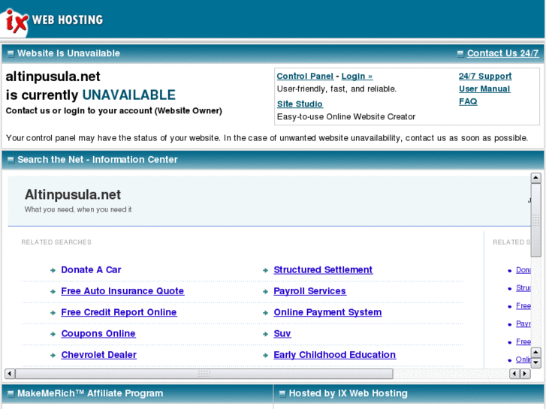The height and width of the screenshot is (409, 546).
Task: Click arrow bullet beside Suv
Action: pos(265,334)
